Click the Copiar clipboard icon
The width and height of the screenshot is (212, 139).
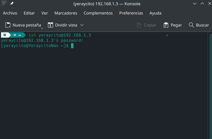click(139, 25)
